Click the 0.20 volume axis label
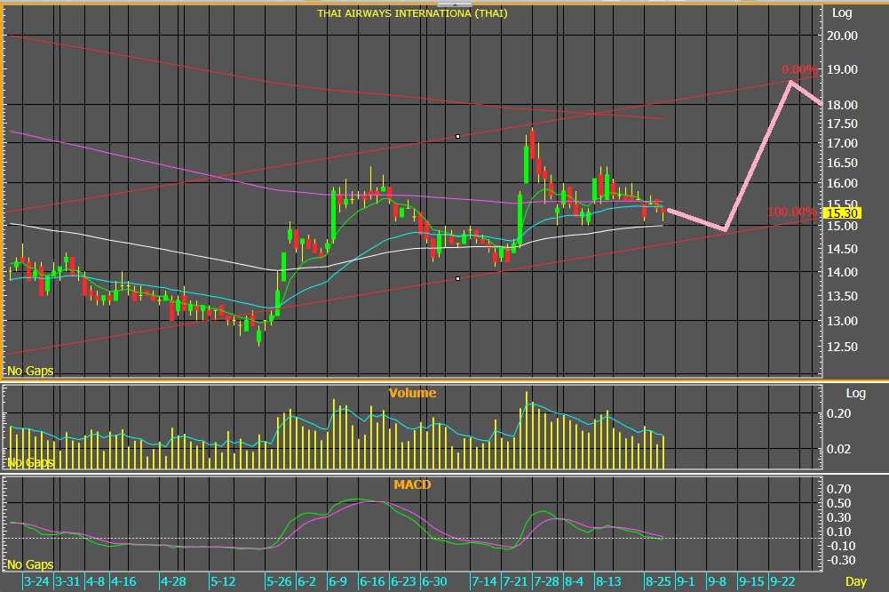Image resolution: width=889 pixels, height=592 pixels. tap(838, 413)
